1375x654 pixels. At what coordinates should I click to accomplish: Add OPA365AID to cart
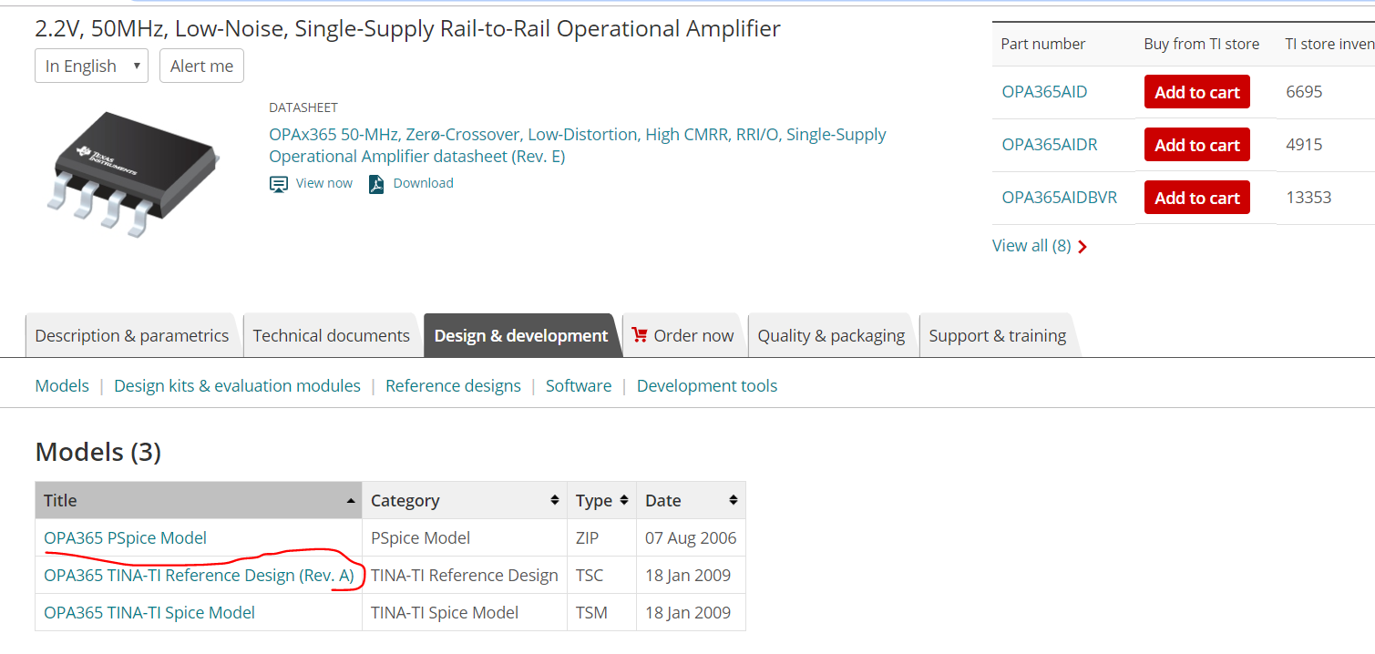[x=1196, y=92]
